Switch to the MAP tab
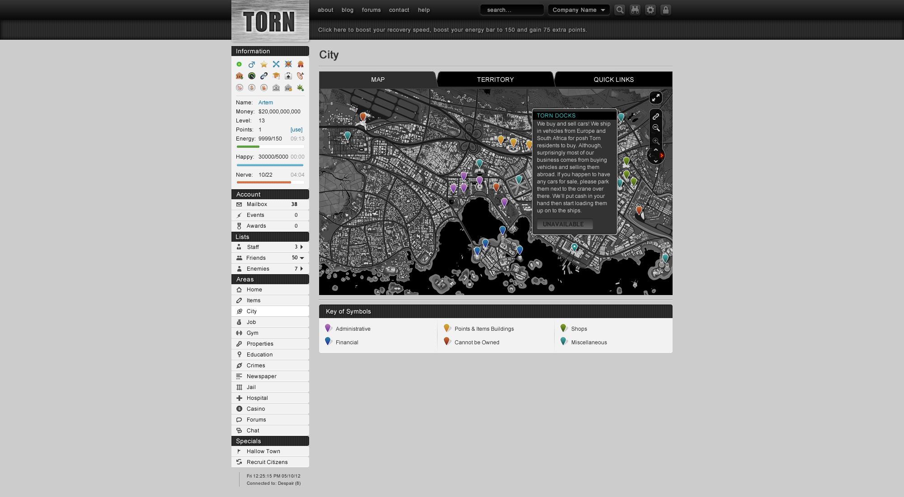This screenshot has width=904, height=497. point(378,80)
